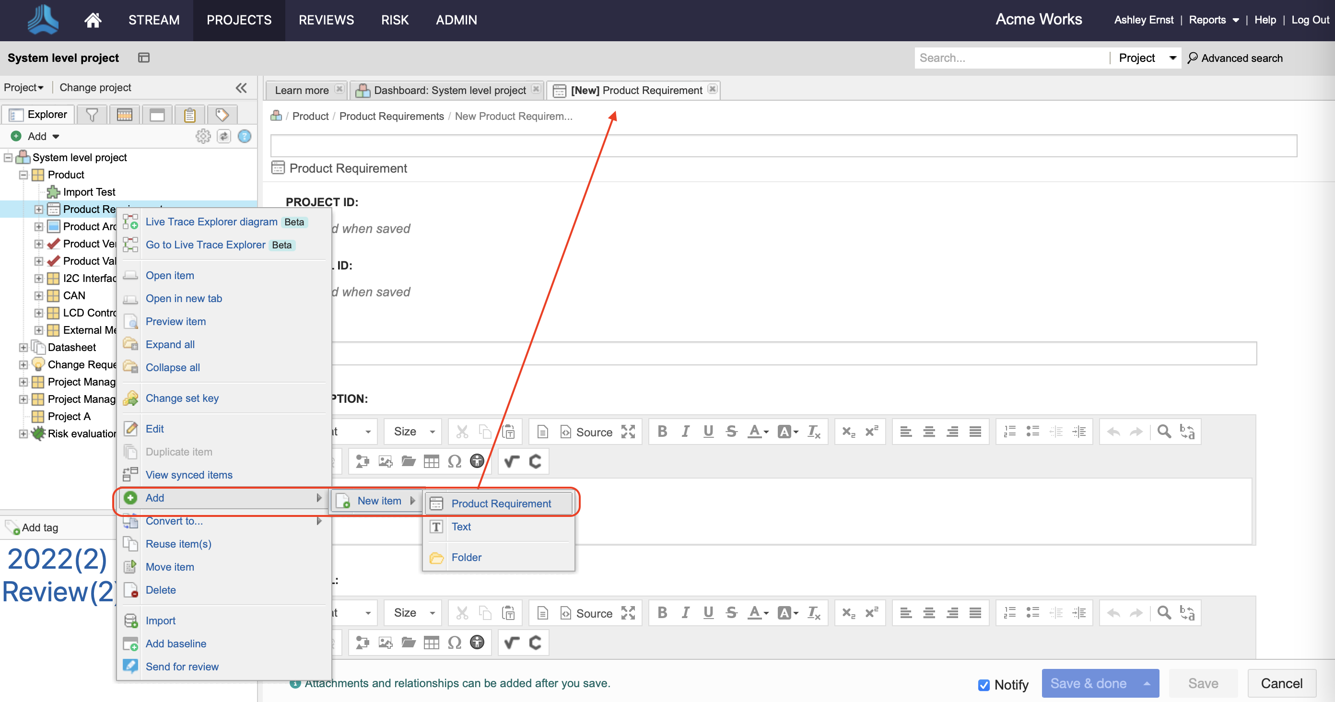The width and height of the screenshot is (1335, 702).
Task: Click Italic in the upper description toolbar
Action: 685,432
